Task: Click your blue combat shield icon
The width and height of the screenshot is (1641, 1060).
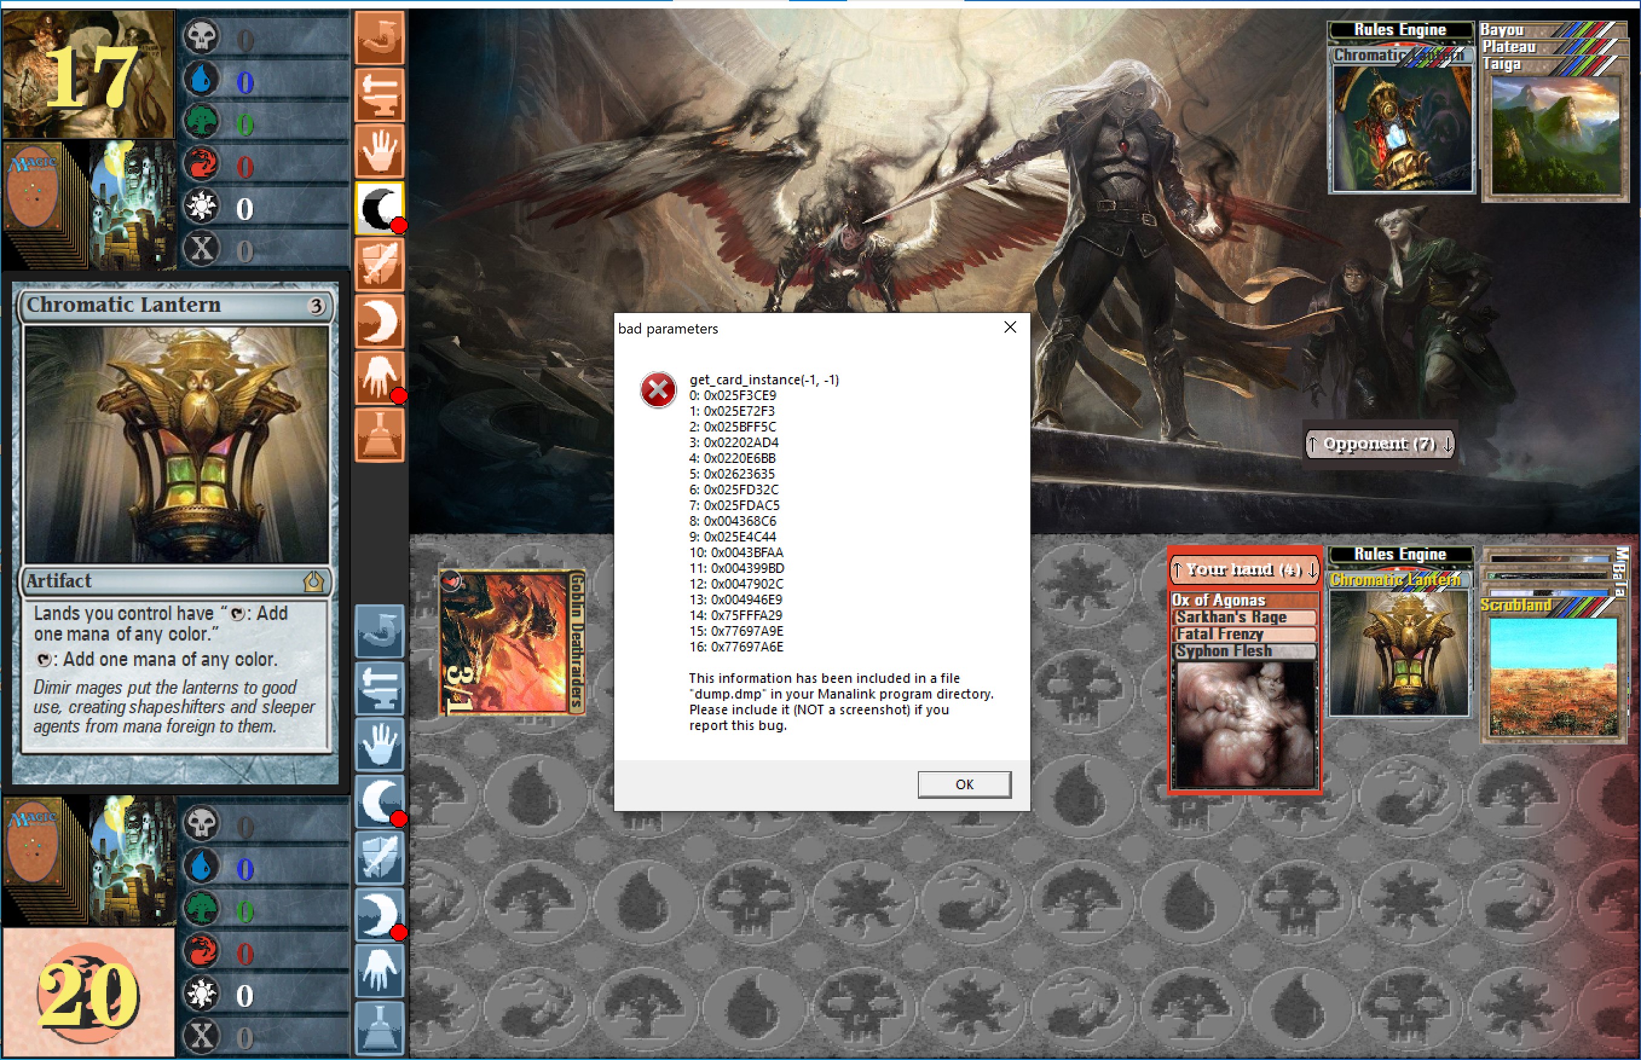Action: pyautogui.click(x=380, y=858)
